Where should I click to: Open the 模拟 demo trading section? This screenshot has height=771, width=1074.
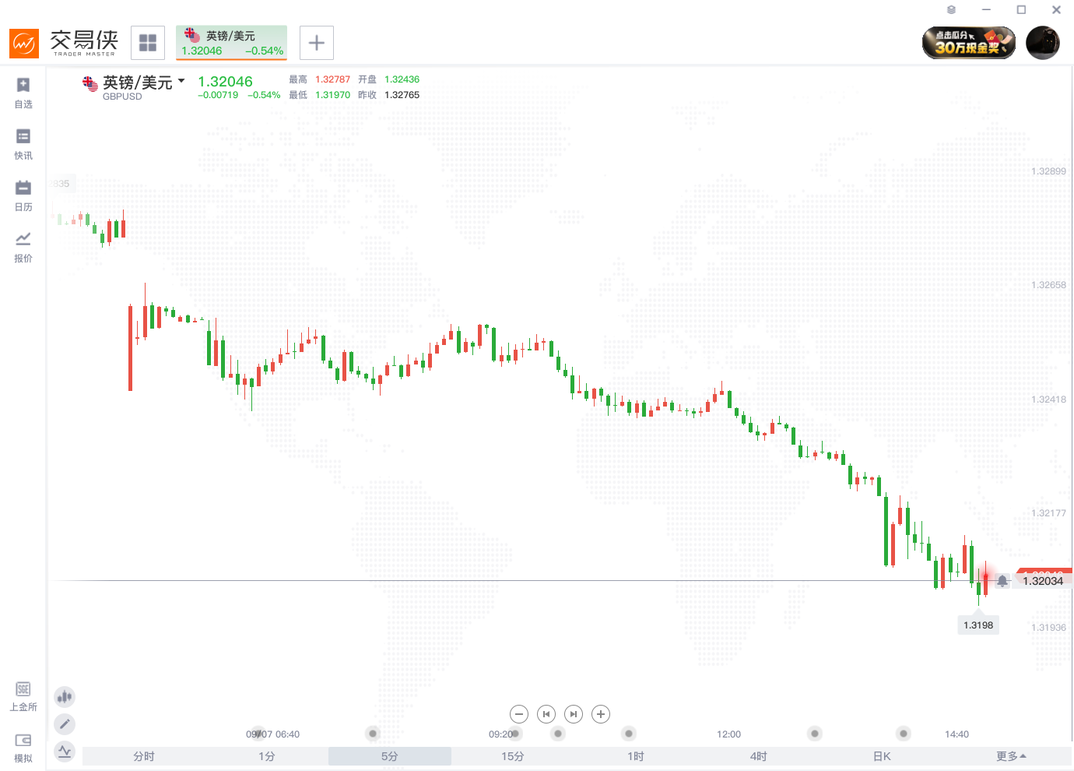[x=23, y=747]
